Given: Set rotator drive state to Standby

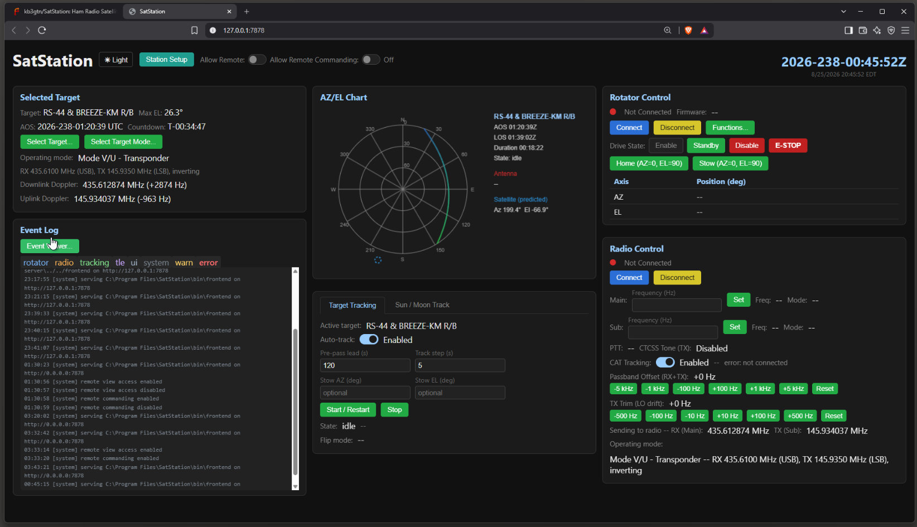Looking at the screenshot, I should [706, 146].
